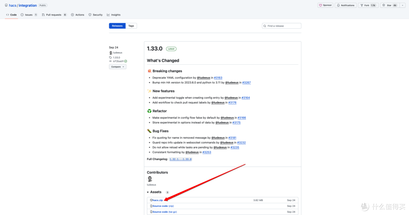Click the repository icon beside hacs
This screenshot has height=215, width=409.
pos(6,5)
